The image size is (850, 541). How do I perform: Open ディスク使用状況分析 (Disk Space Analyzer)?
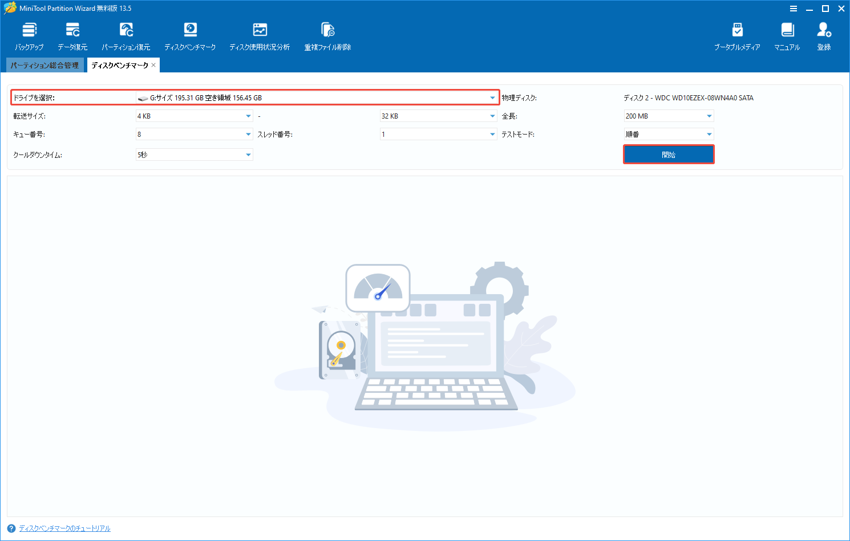[x=260, y=35]
